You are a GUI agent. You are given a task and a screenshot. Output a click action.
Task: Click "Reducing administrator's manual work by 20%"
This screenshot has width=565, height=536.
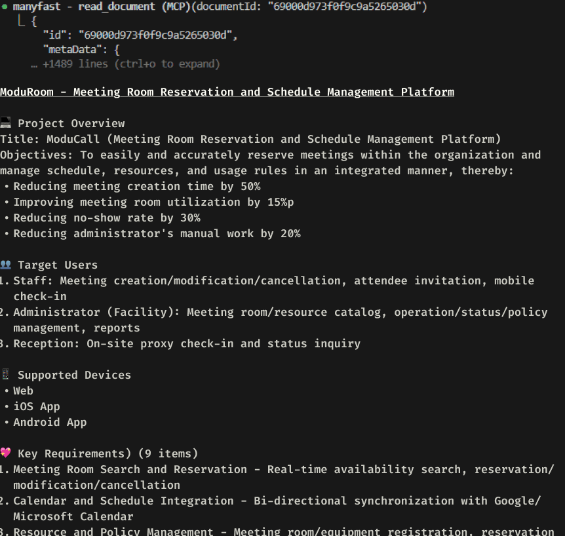(x=157, y=233)
